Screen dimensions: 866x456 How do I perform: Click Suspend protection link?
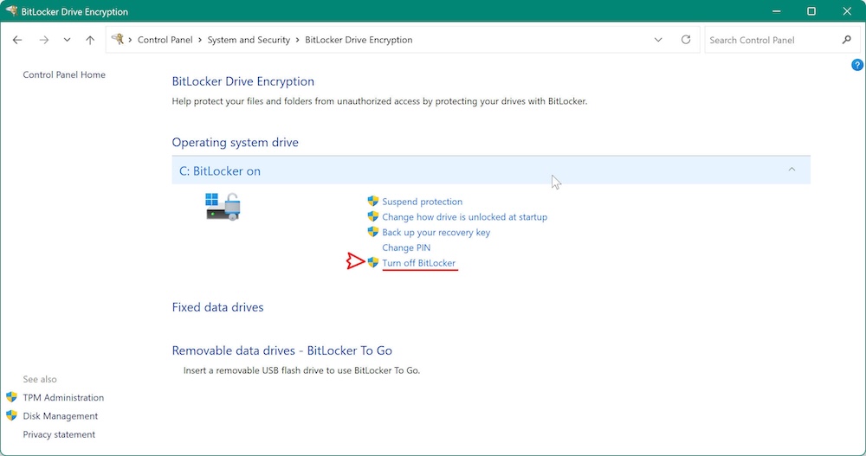422,202
